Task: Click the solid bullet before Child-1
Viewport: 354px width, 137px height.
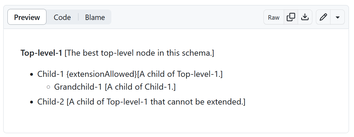Action: (x=31, y=74)
